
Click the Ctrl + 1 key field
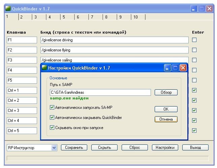pos(22,90)
